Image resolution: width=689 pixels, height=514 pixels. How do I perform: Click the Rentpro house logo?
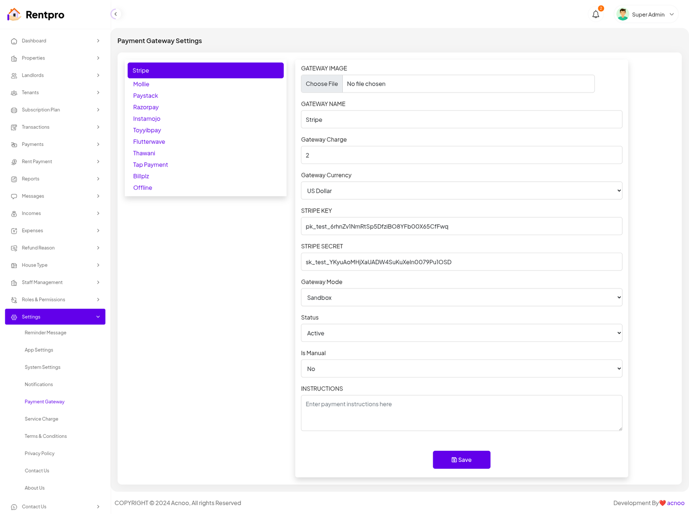[x=14, y=15]
